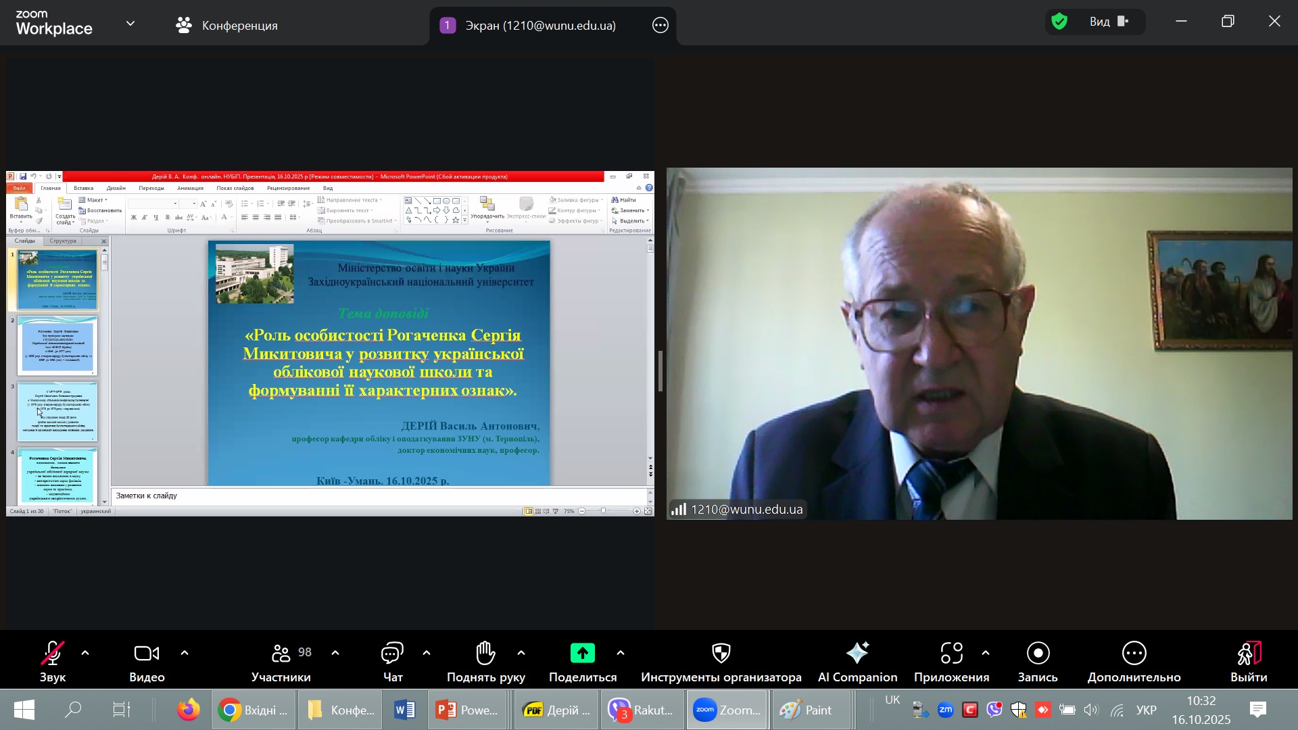Open the Участники participants list

281,654
